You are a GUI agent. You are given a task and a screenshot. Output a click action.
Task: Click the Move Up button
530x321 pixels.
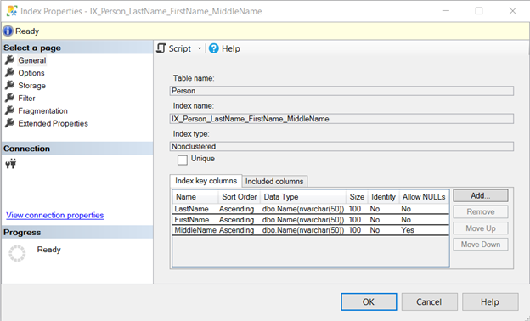point(481,228)
